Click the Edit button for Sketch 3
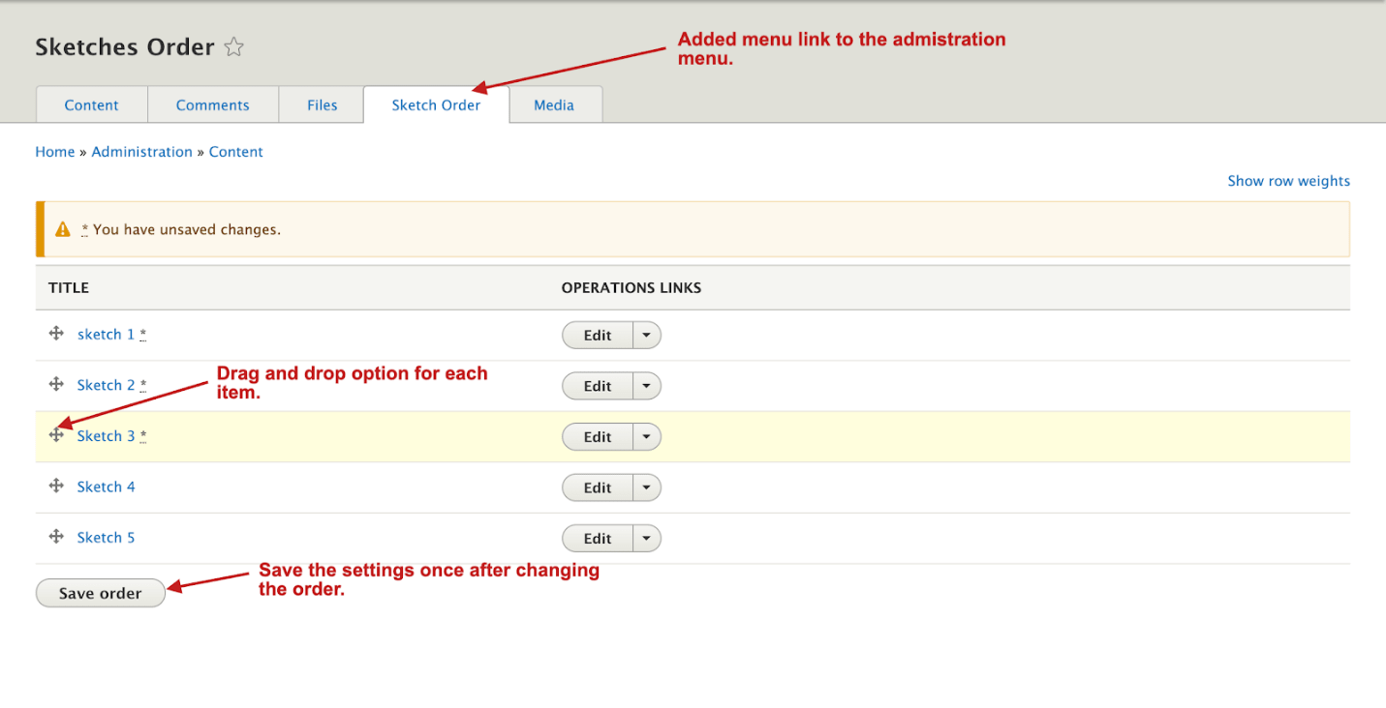 598,436
